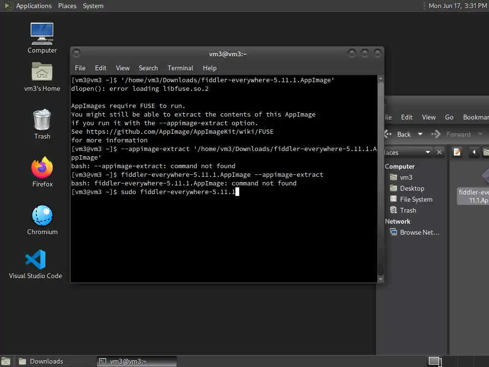Click the clock showing Mon Jun 17
This screenshot has width=489, height=367.
click(x=457, y=6)
